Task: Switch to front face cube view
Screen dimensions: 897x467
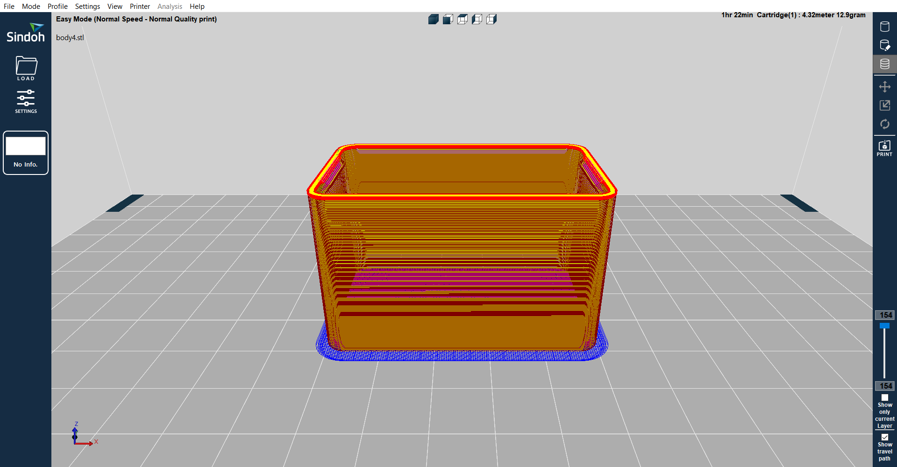Action: (448, 19)
